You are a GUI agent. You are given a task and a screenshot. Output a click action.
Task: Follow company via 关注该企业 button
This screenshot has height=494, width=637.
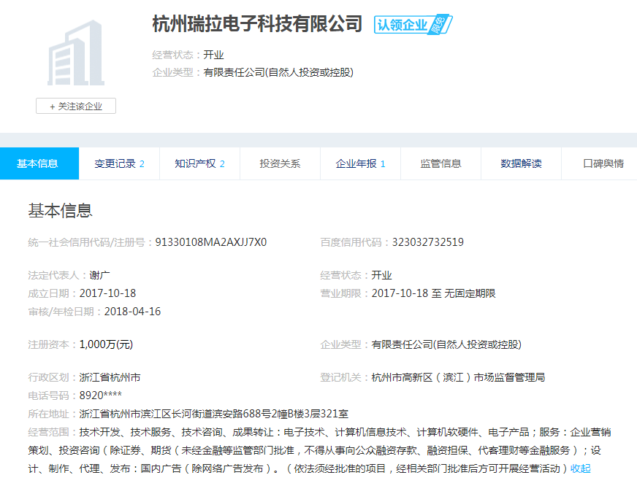(76, 107)
